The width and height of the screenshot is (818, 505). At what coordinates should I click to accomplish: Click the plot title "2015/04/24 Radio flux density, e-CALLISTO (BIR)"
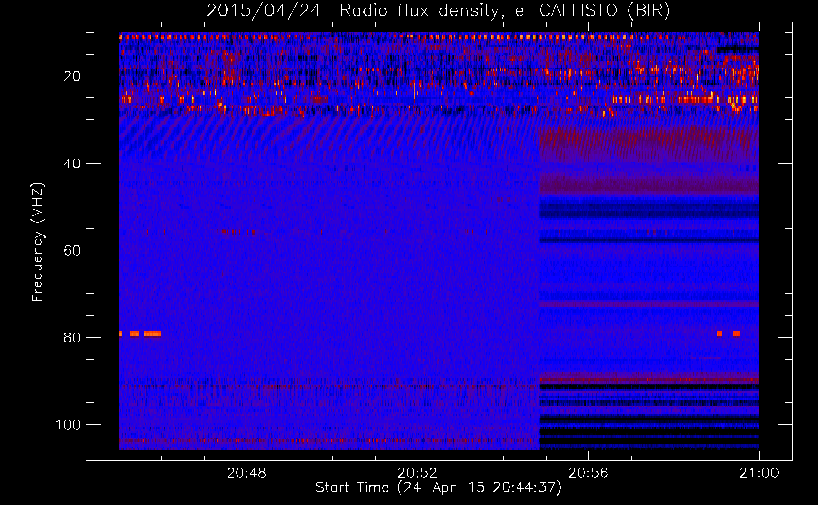[438, 10]
